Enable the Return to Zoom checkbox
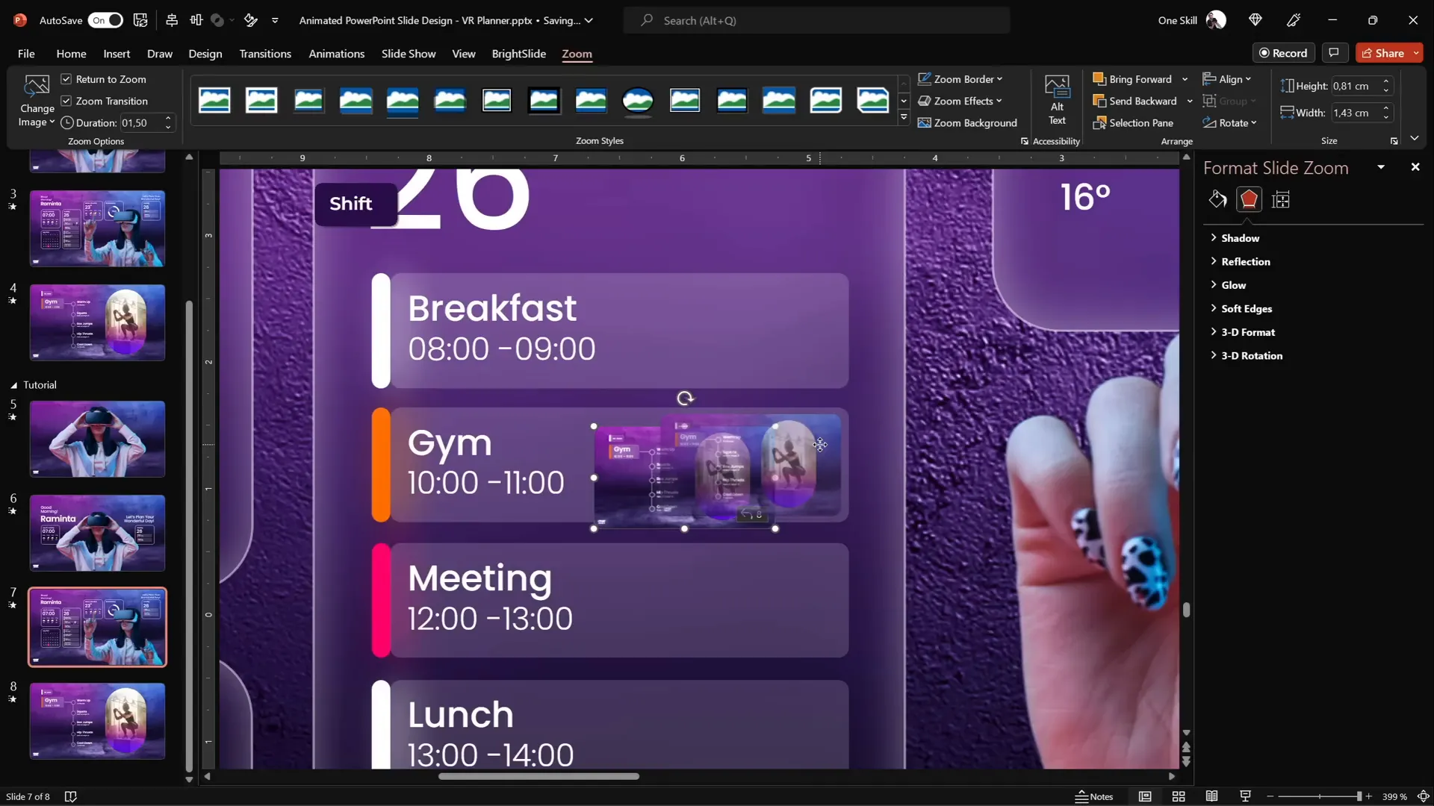The height and width of the screenshot is (806, 1434). (x=66, y=78)
